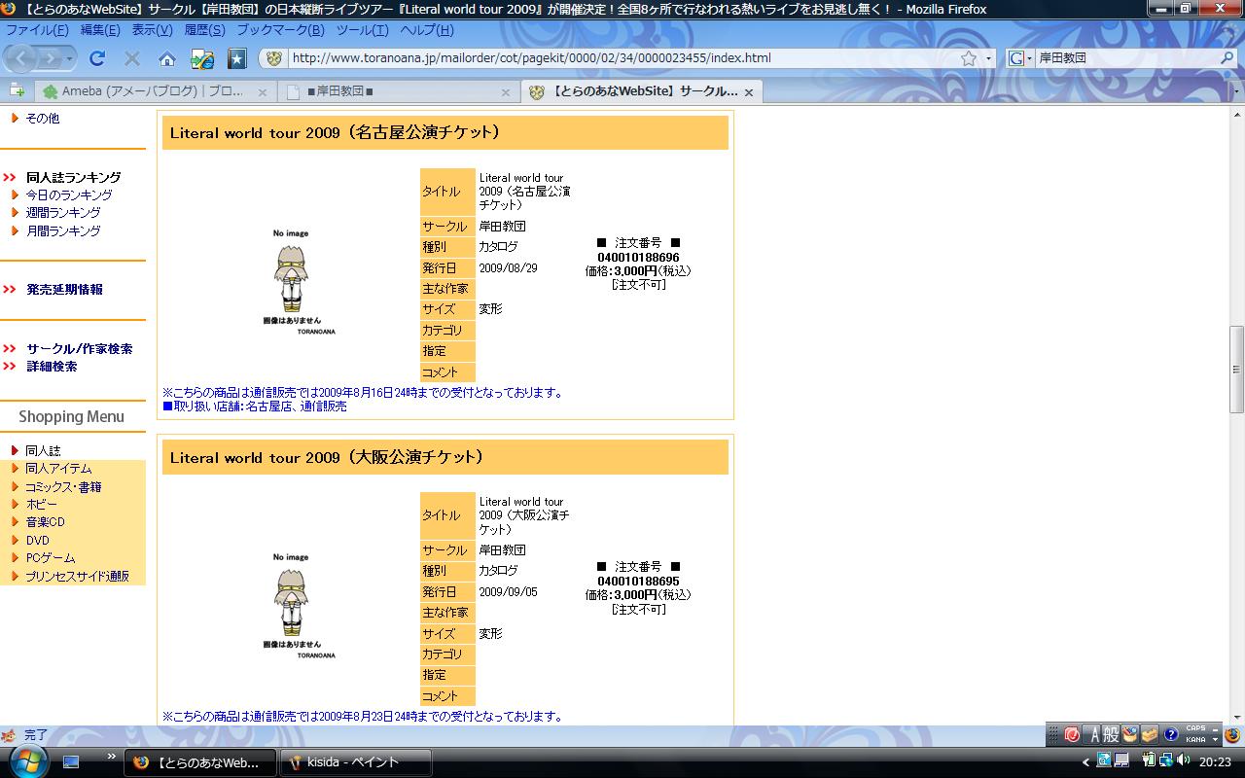Switch to the ■岸田教団■ tab

[x=389, y=91]
